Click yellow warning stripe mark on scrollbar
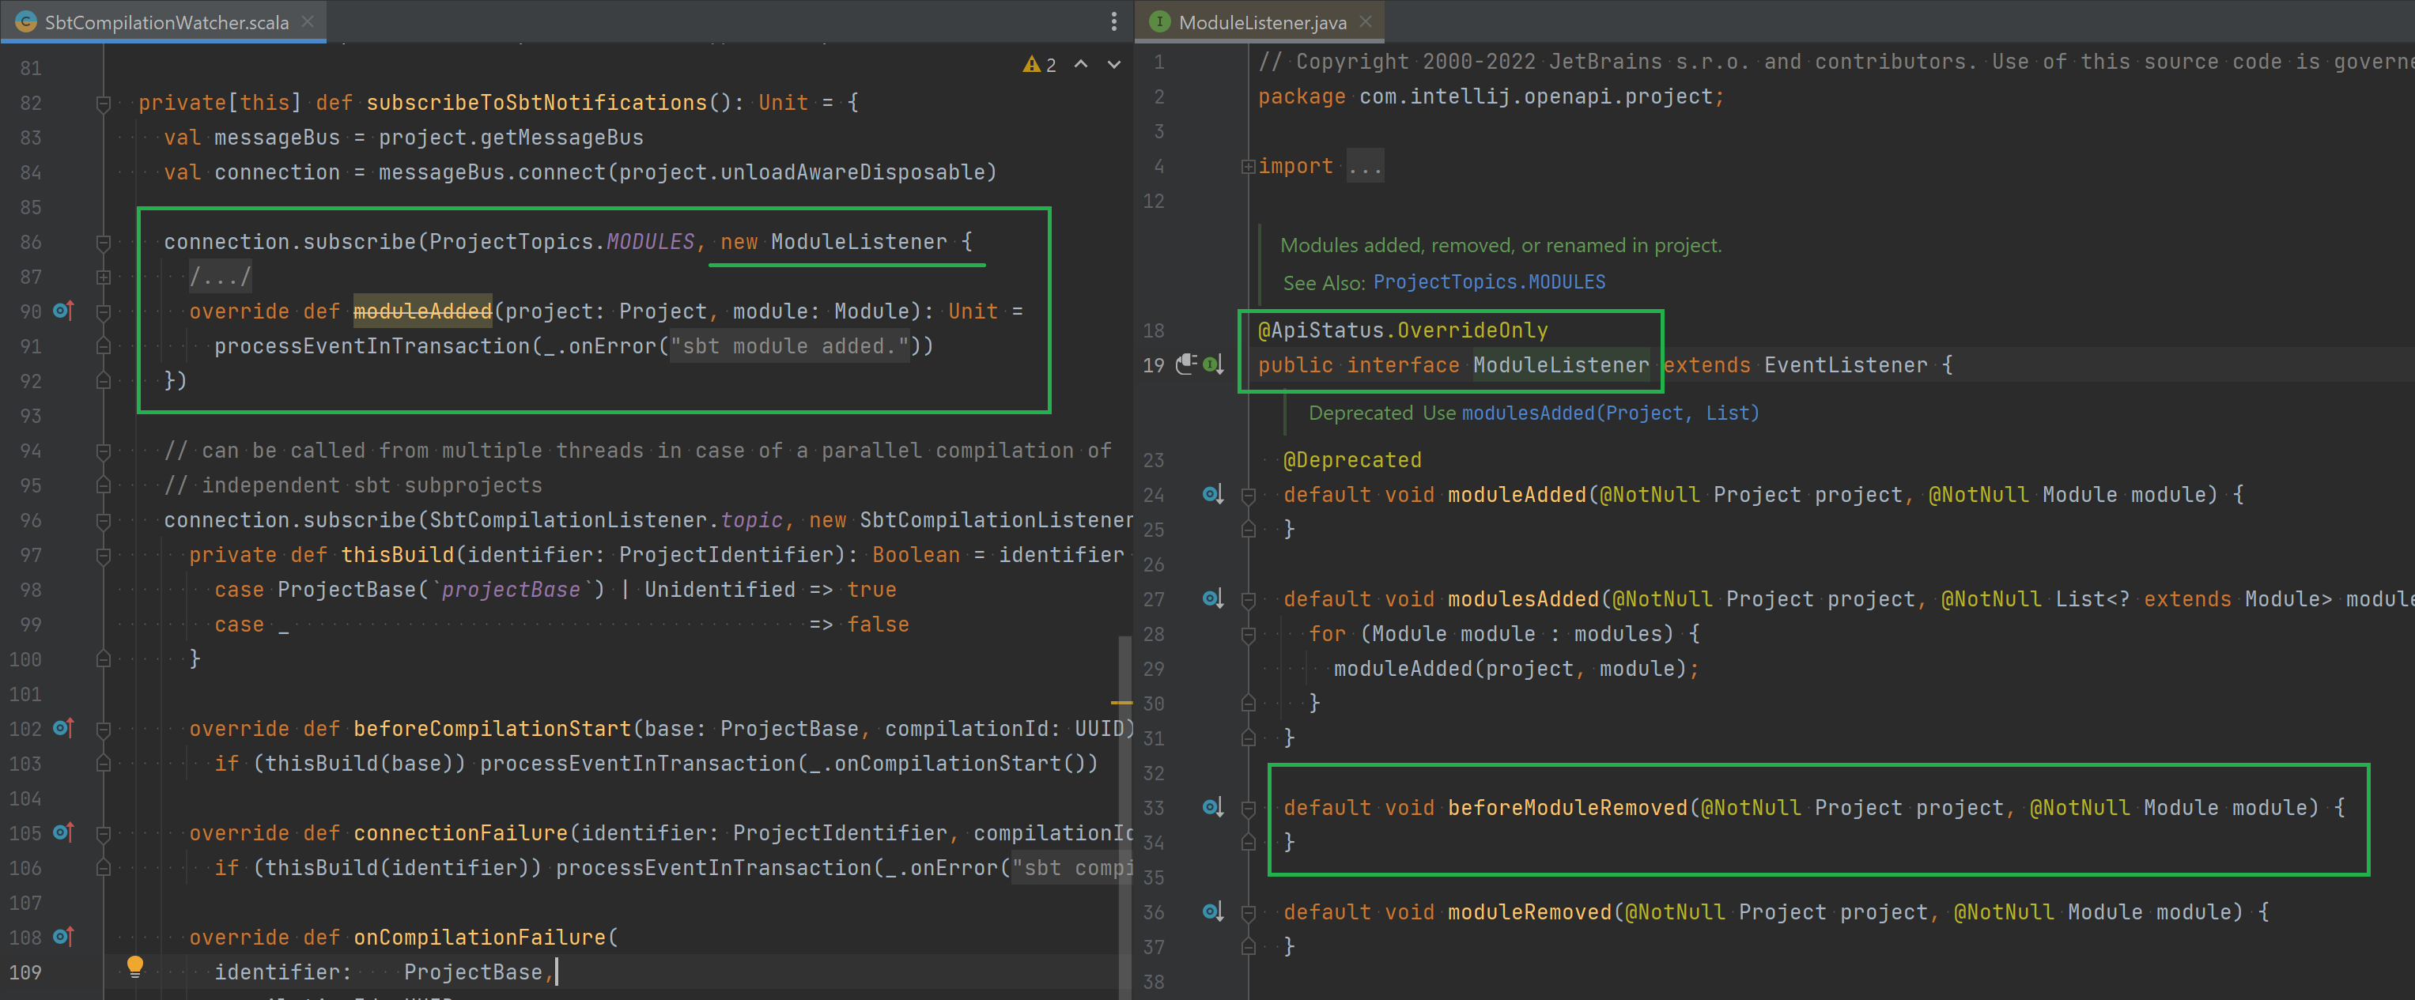Viewport: 2415px width, 1000px height. pyautogui.click(x=1121, y=702)
